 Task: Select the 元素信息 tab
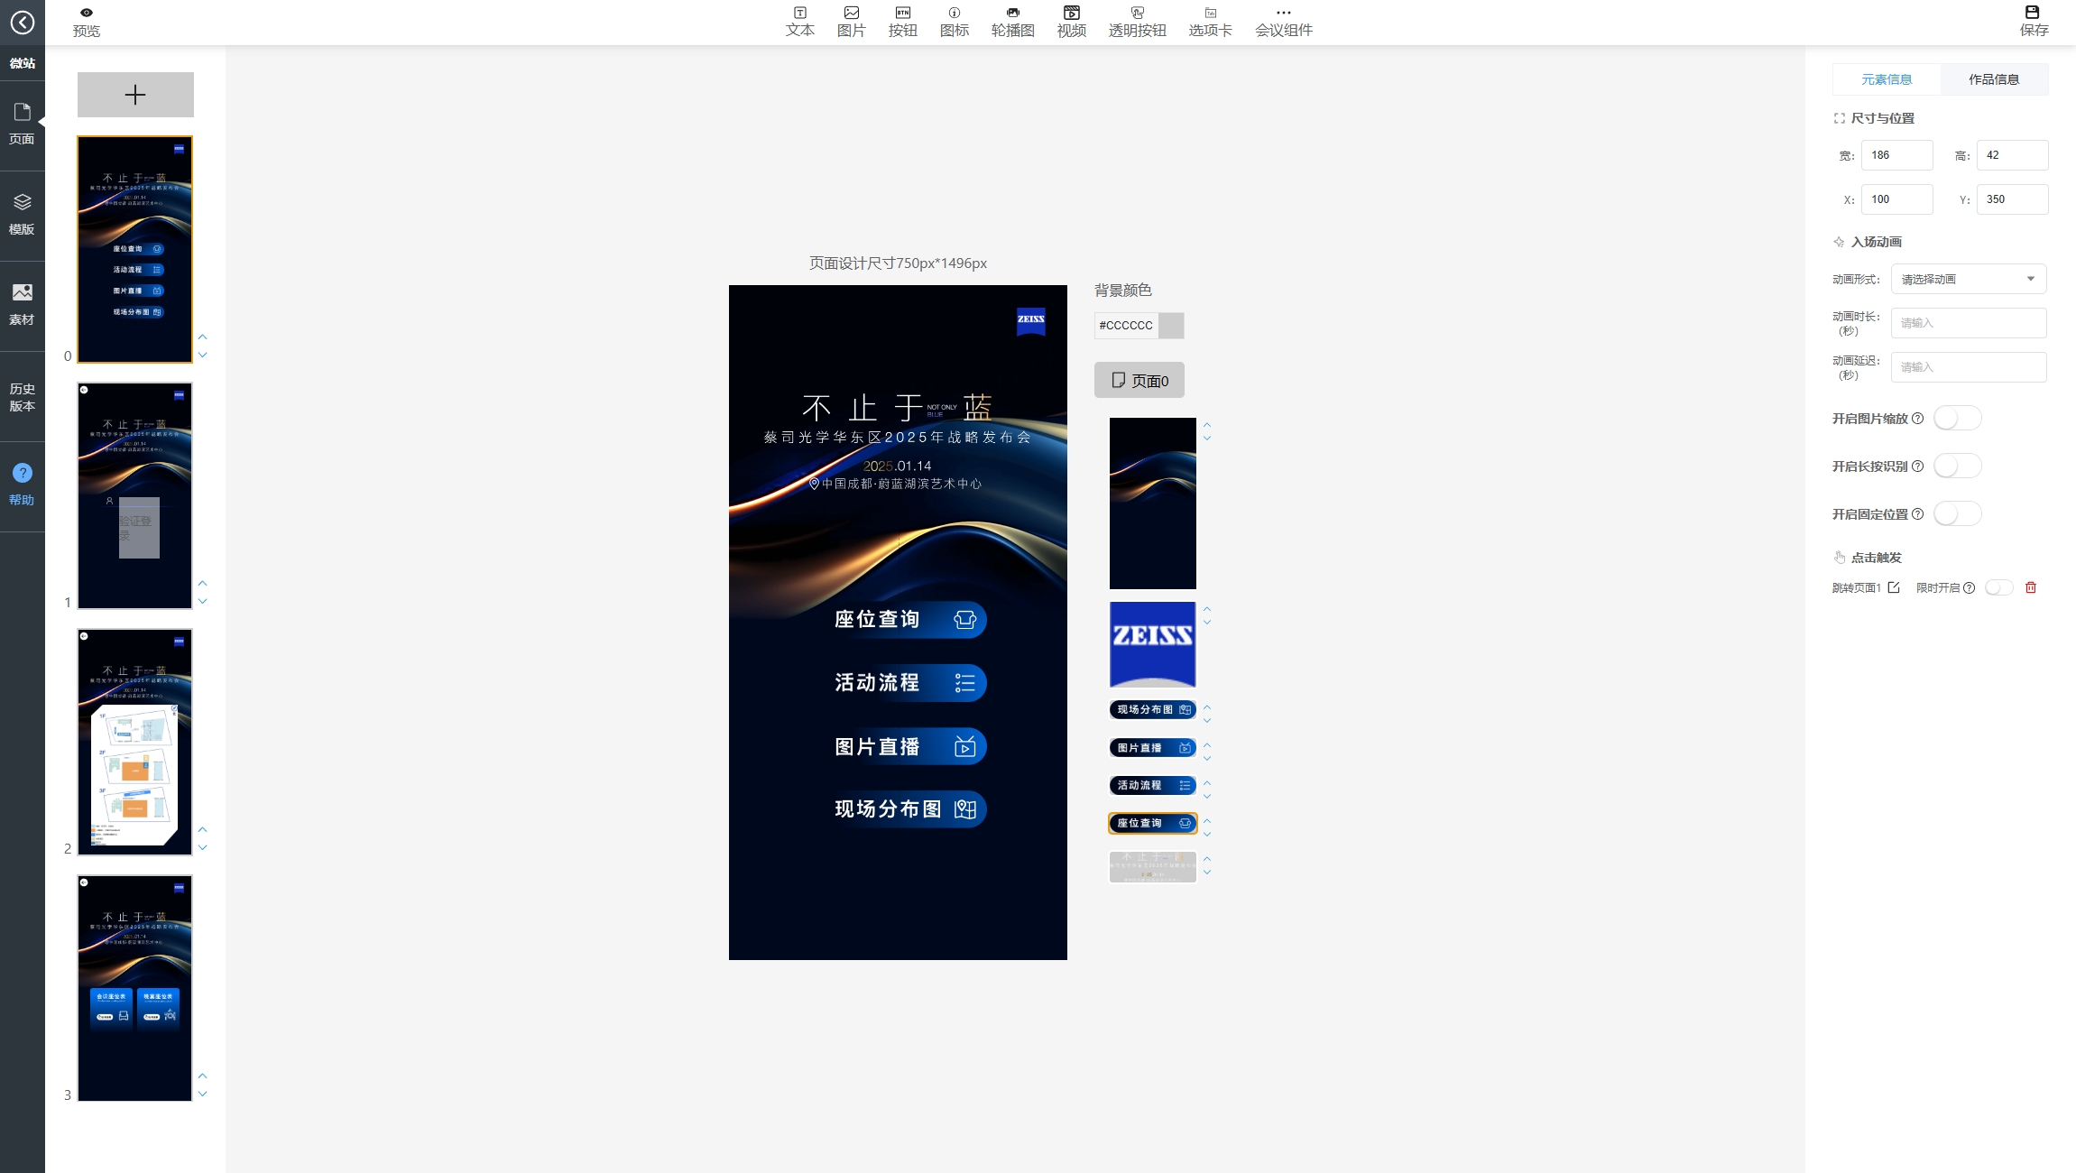[1887, 79]
